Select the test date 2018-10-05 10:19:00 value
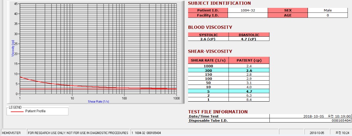This screenshot has height=136, width=352. click(x=311, y=116)
